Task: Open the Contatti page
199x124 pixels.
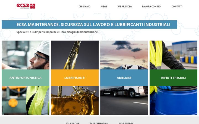Action: [x=177, y=6]
